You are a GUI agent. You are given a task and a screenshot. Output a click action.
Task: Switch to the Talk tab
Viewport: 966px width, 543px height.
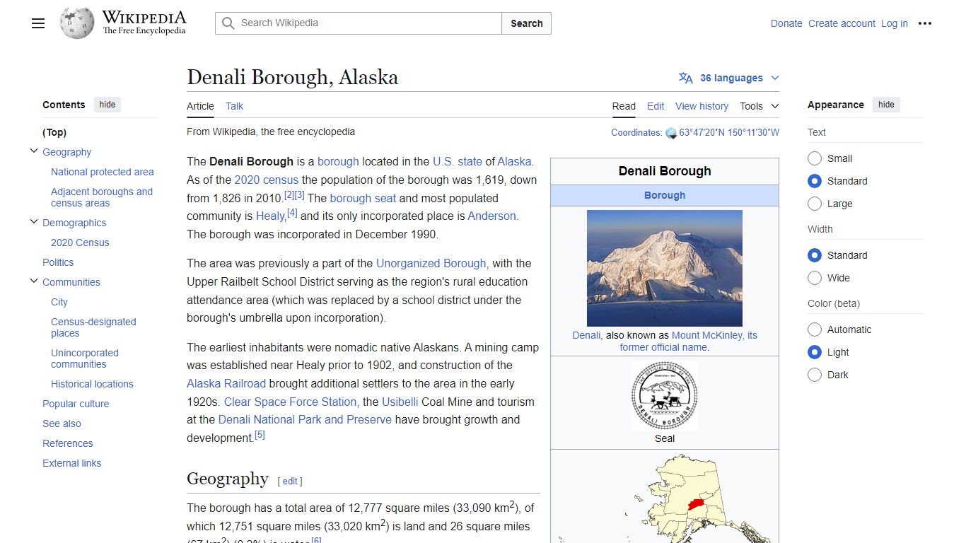(x=234, y=106)
